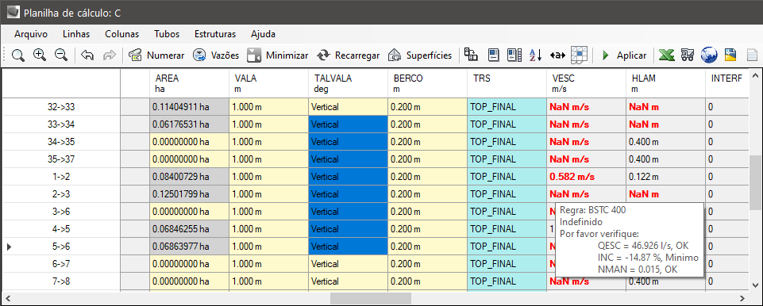Viewport: 763px width, 306px height.
Task: Click the auto-fit column width icon
Action: [557, 55]
